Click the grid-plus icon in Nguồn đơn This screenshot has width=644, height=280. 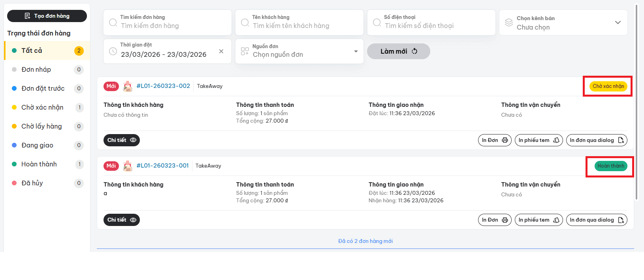245,51
